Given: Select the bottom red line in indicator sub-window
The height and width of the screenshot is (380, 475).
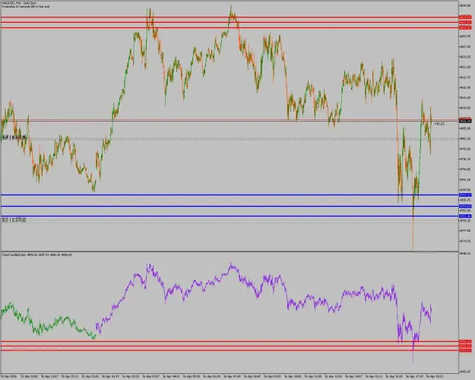Looking at the screenshot, I should point(230,350).
